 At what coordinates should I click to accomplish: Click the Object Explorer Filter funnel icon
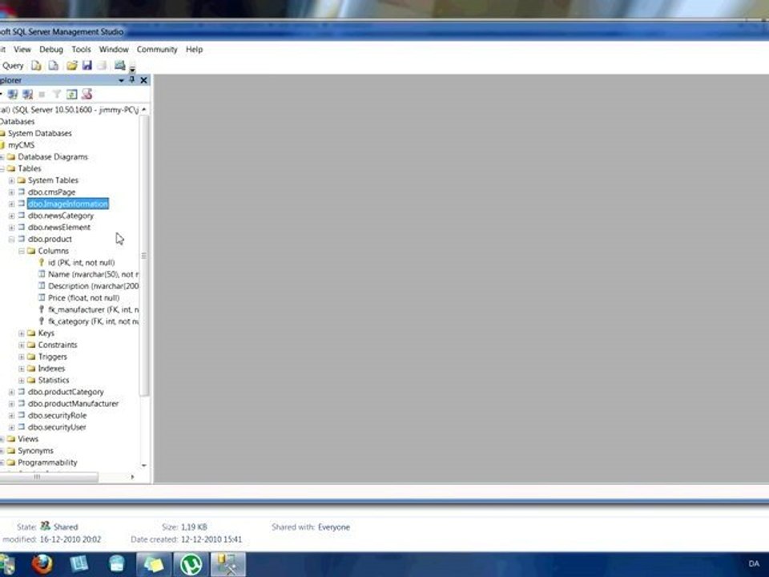[x=56, y=95]
